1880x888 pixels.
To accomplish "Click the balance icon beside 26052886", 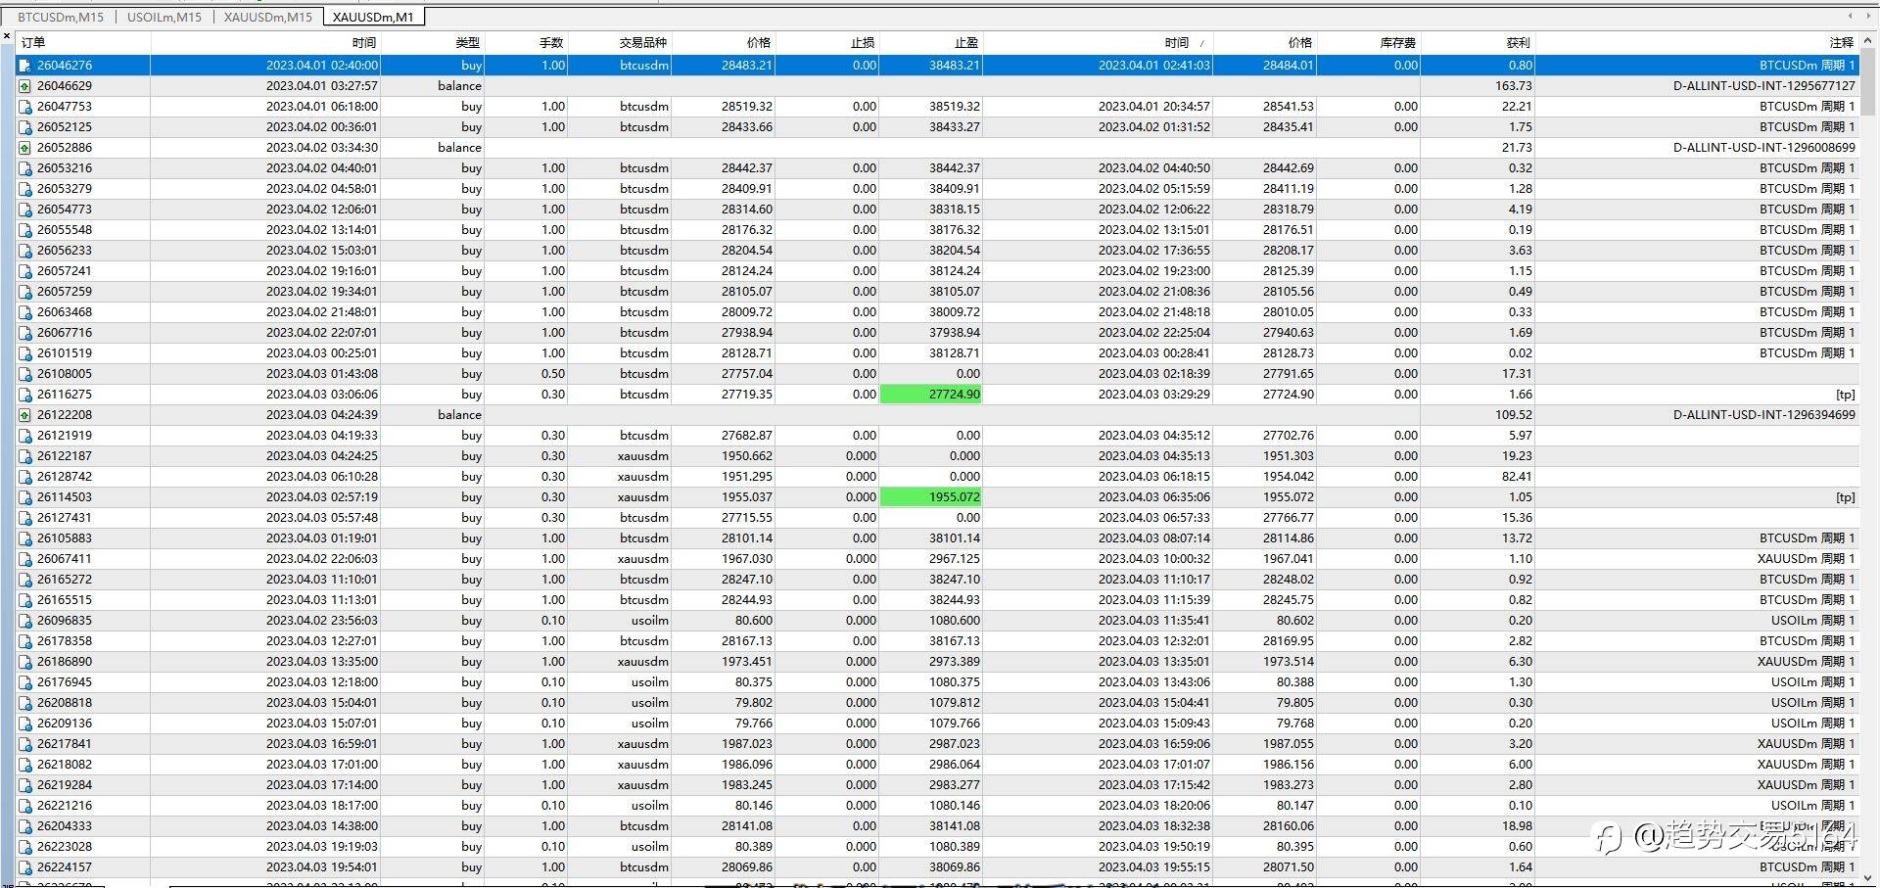I will (x=24, y=148).
